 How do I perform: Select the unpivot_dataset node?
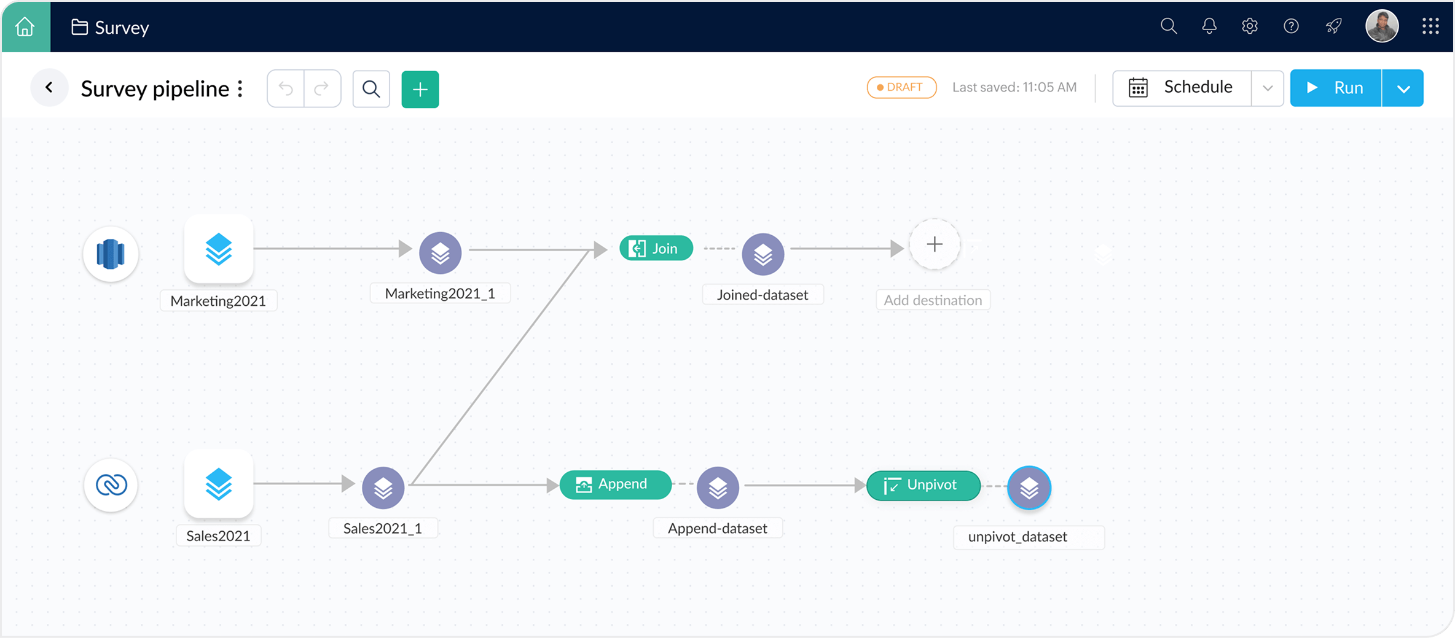(1029, 488)
